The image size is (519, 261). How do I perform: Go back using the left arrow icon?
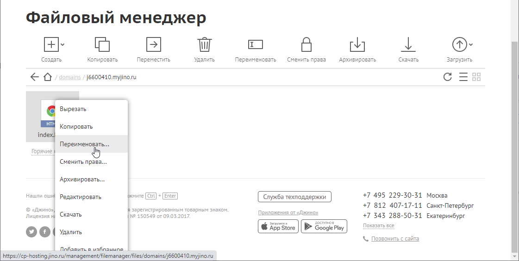click(34, 77)
